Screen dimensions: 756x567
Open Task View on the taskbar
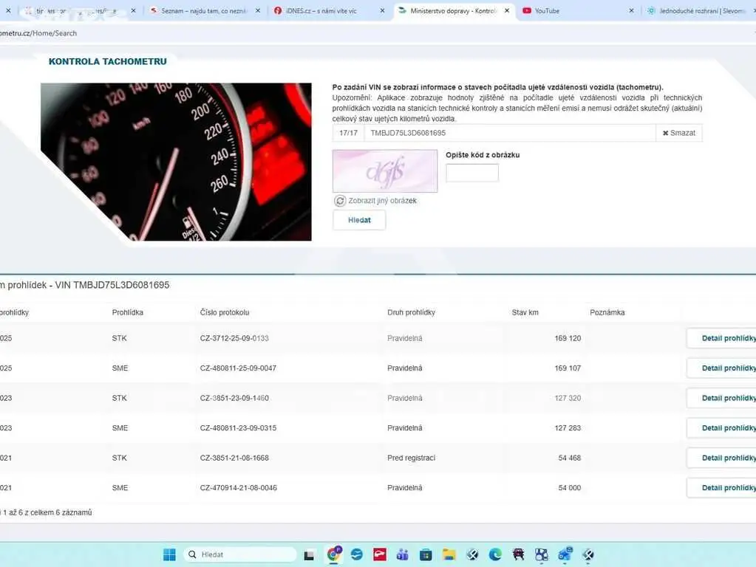pyautogui.click(x=309, y=555)
